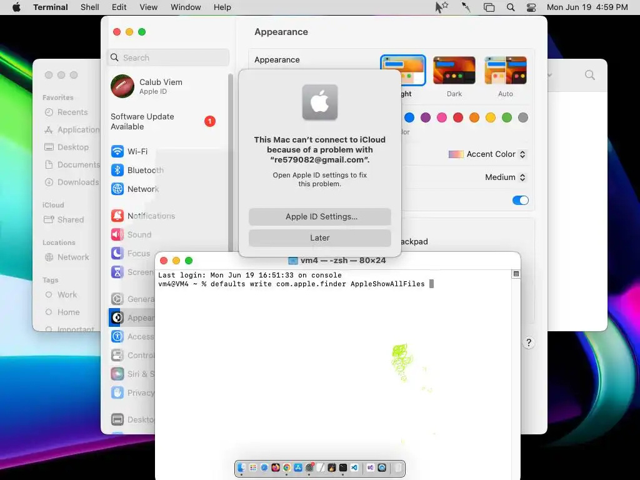Screen dimensions: 640x480
Task: Open the App Store from the Dock
Action: 298,467
